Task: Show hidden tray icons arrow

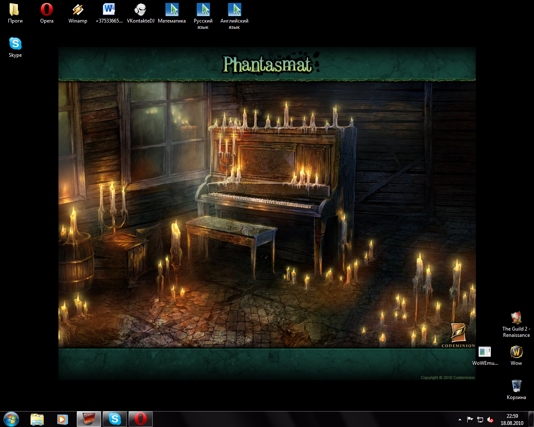Action: pos(460,419)
